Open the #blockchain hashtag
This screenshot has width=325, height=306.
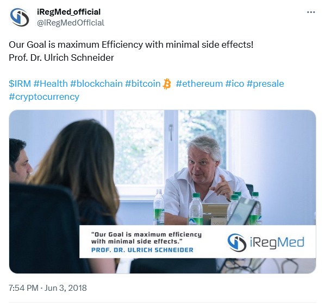[96, 84]
